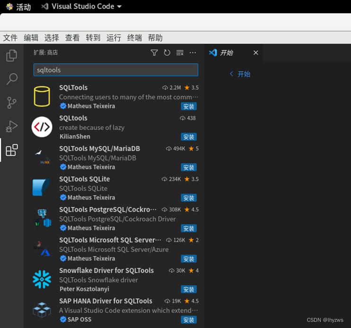Install SQLTools SQLite extension
Screen dimensions: 351x328
tap(189, 198)
